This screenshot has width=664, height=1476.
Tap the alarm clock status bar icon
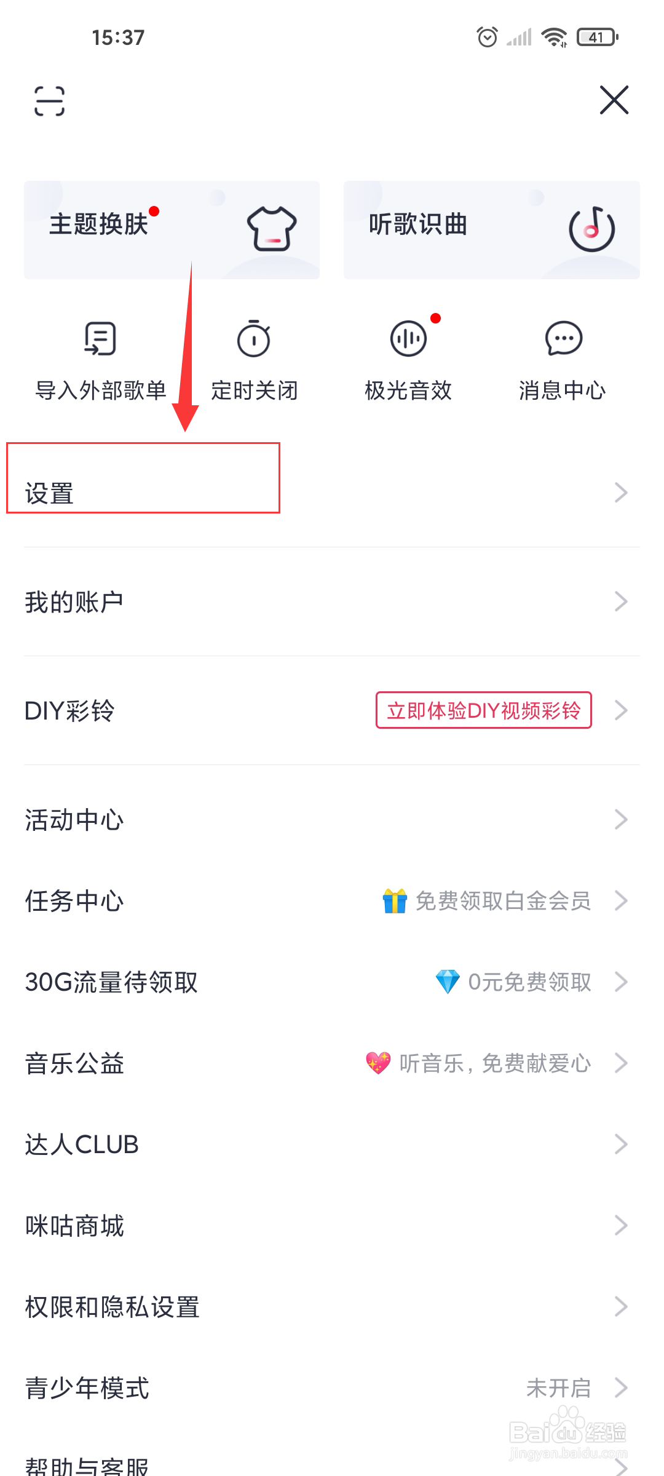click(487, 37)
